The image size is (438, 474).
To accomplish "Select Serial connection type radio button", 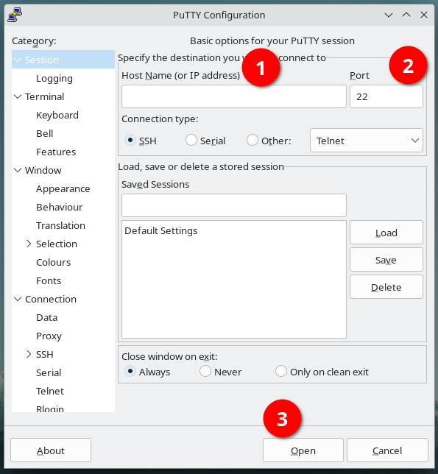I will [191, 140].
